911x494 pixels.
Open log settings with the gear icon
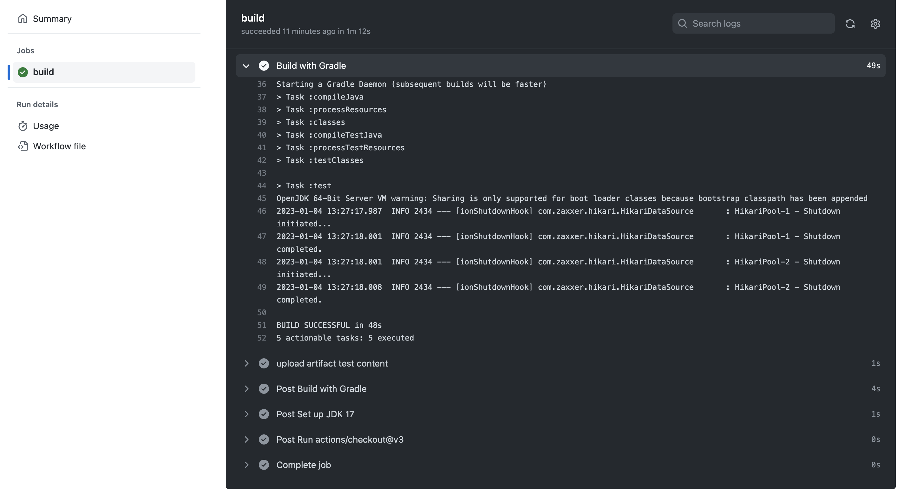coord(875,24)
